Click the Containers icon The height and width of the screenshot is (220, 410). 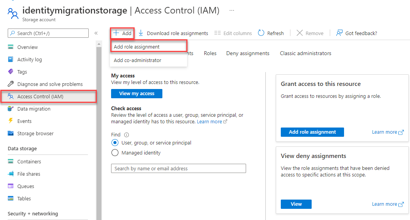[10, 161]
